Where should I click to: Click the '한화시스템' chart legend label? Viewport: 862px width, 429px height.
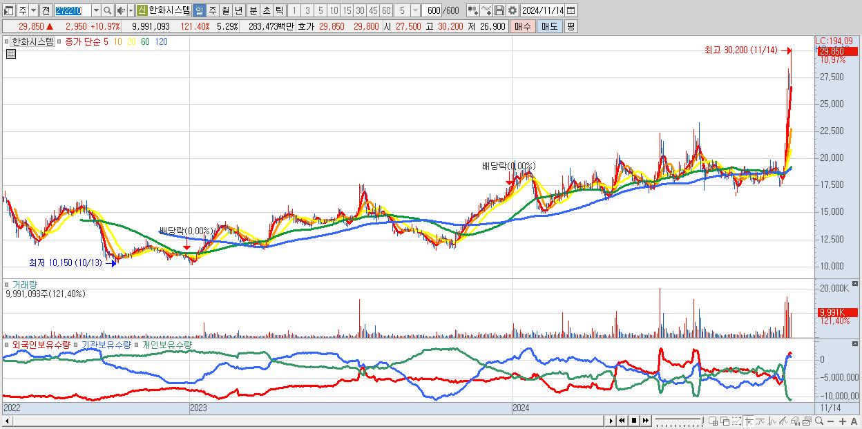pos(32,41)
